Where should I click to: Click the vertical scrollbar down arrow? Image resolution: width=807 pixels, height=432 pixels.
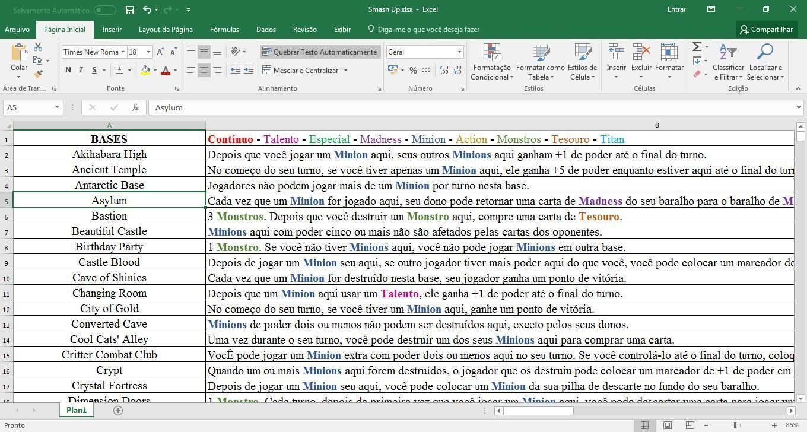(x=800, y=398)
